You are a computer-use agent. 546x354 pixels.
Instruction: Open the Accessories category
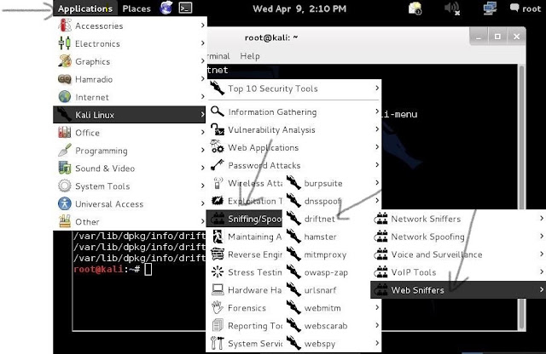click(x=130, y=26)
